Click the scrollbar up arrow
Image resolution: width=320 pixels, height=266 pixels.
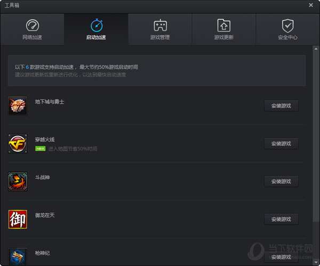point(316,49)
